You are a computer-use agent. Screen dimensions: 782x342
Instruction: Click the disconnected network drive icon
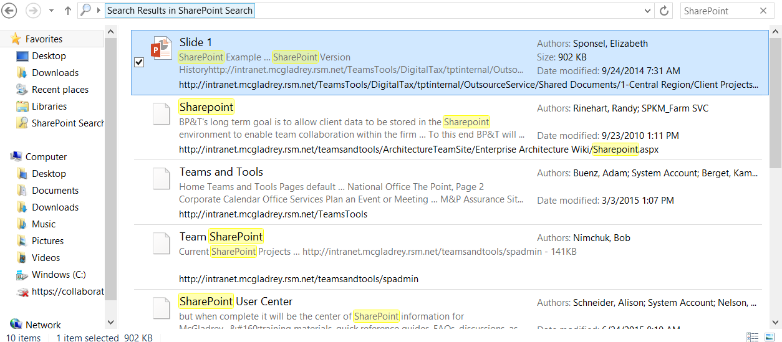click(22, 292)
